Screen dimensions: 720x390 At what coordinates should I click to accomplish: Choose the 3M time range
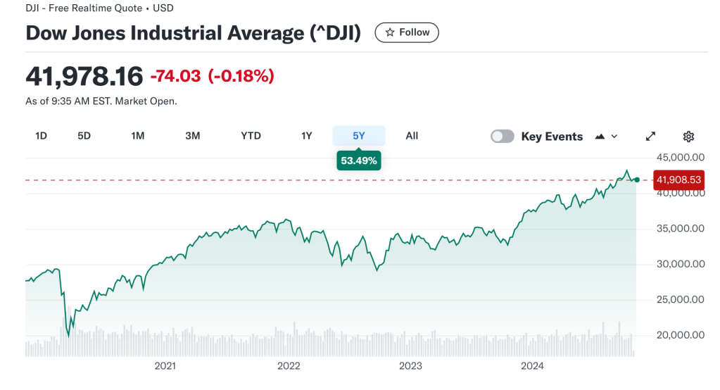tap(193, 136)
